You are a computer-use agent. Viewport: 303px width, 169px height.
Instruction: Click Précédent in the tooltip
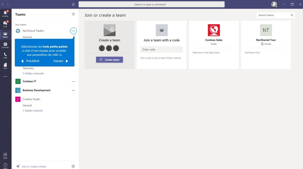tap(30, 61)
